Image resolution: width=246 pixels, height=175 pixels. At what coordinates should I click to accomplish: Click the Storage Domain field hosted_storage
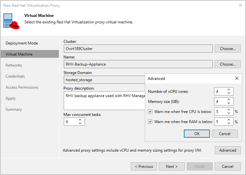pyautogui.click(x=104, y=80)
